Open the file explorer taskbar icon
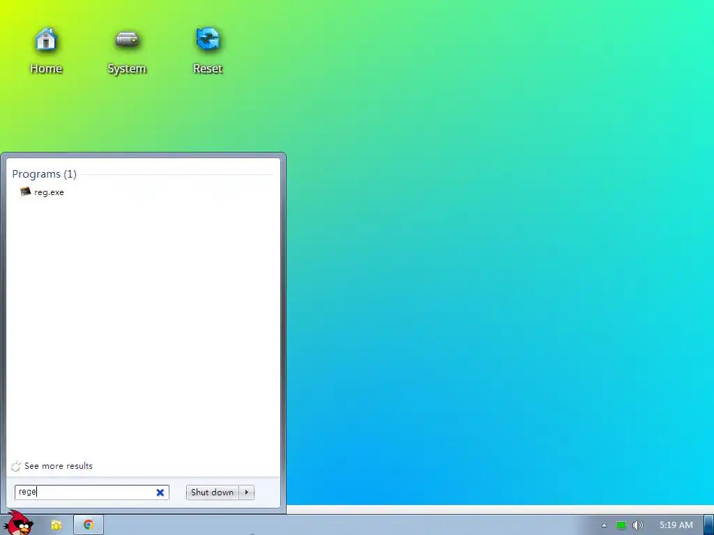This screenshot has width=714, height=535. 56,525
